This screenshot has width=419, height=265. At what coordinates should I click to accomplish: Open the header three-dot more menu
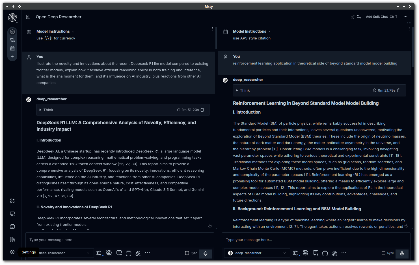pos(405,17)
